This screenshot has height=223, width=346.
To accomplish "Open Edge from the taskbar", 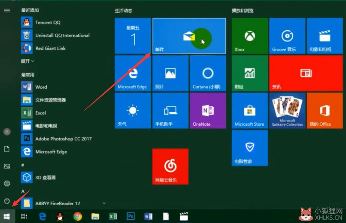I will click(42, 217).
